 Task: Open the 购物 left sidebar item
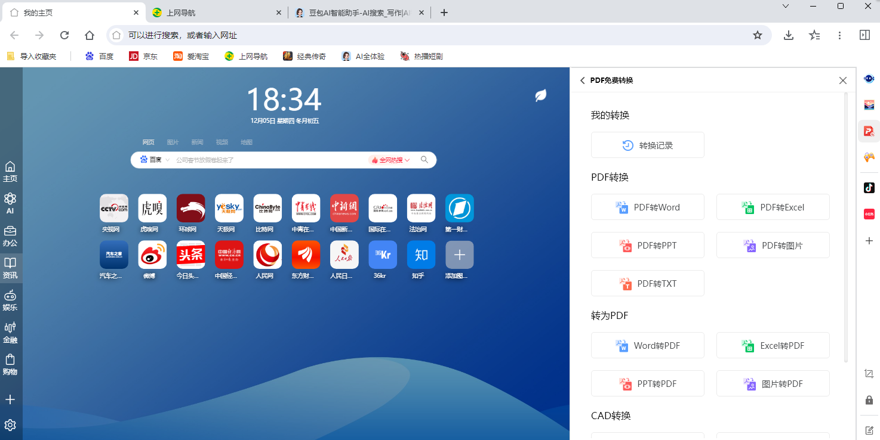[10, 365]
